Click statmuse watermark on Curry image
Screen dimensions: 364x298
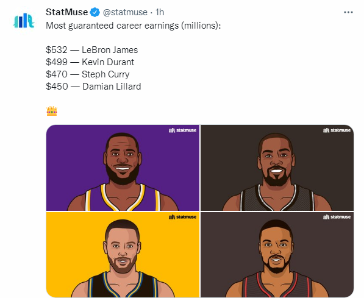coord(183,217)
